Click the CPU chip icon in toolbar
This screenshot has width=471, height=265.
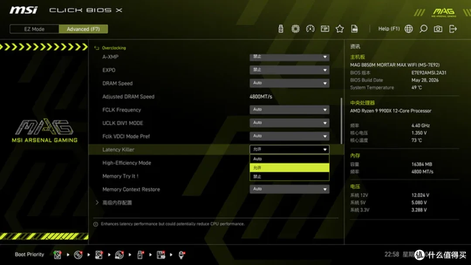pos(295,29)
